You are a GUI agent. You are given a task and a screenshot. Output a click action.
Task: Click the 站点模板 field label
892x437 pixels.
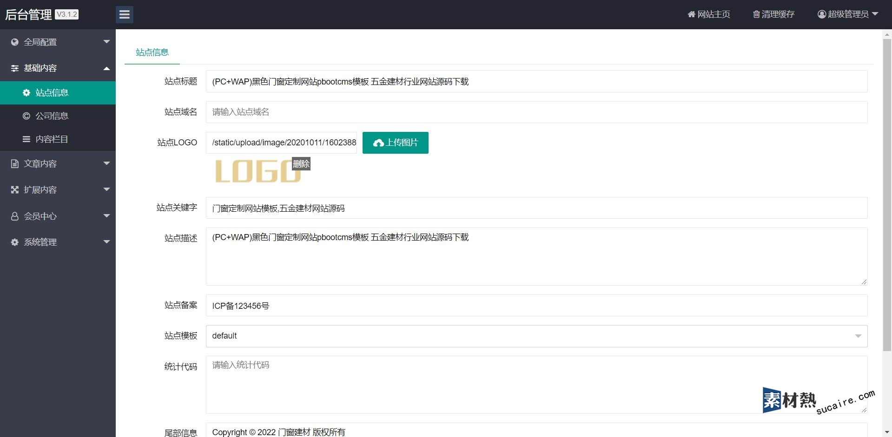181,336
